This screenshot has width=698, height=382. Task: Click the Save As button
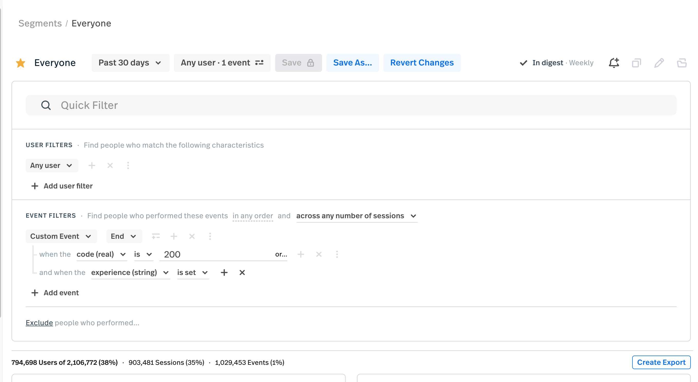[x=353, y=63]
